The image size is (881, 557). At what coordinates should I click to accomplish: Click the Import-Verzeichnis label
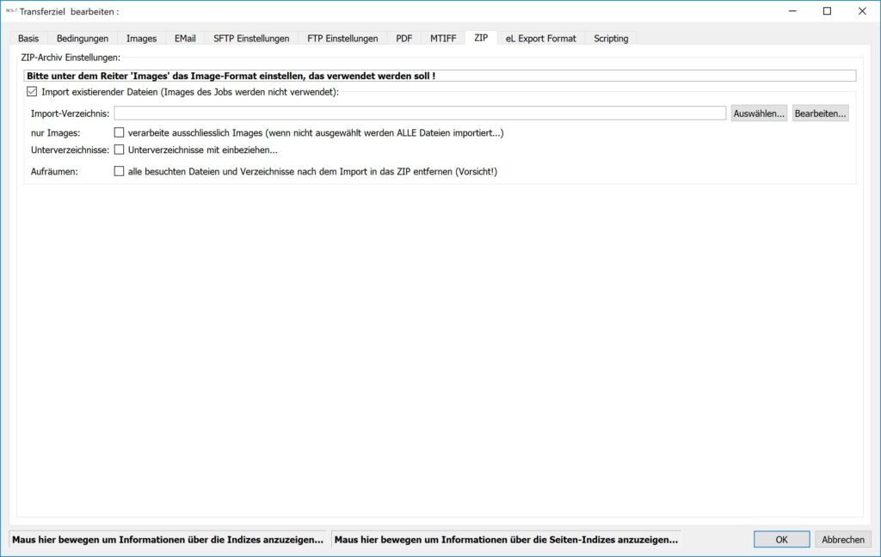point(71,113)
